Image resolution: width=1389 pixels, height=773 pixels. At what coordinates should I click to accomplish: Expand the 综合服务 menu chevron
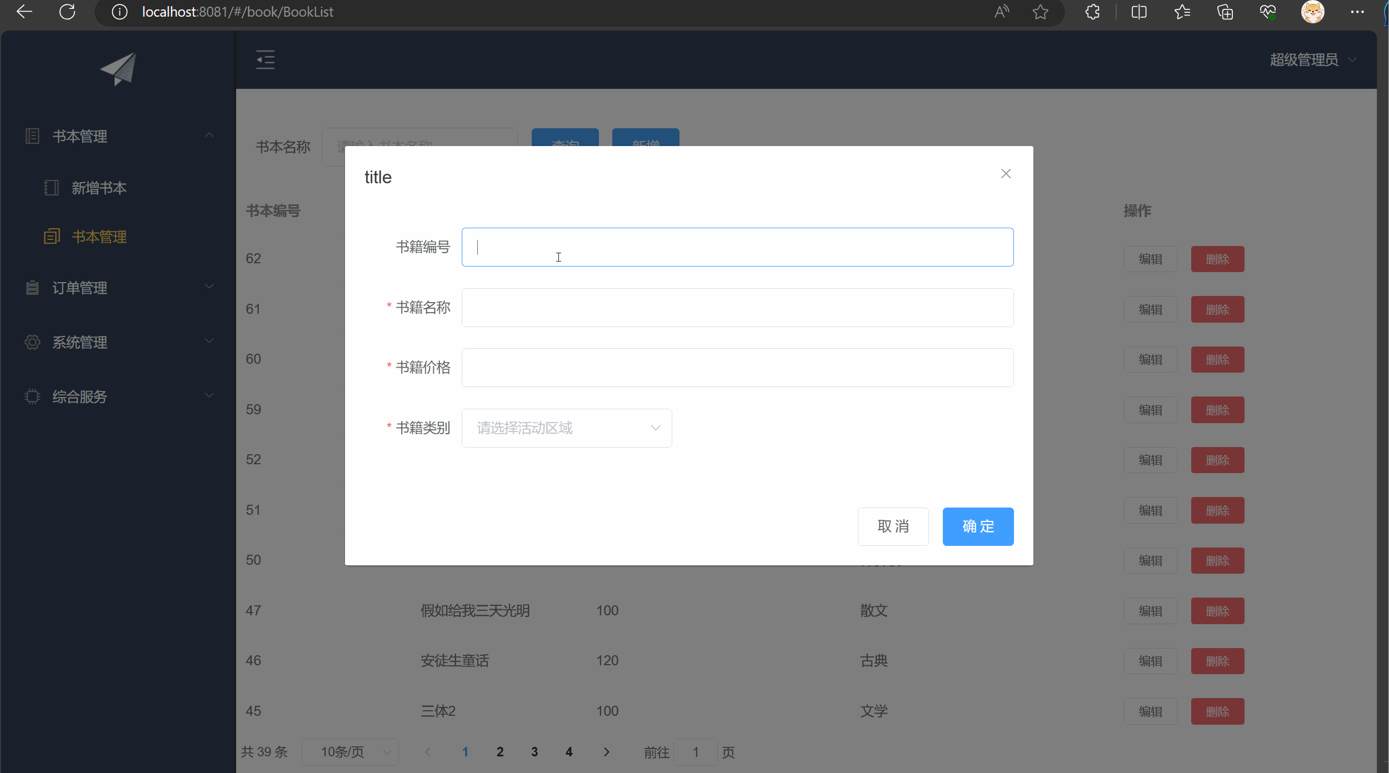click(209, 395)
